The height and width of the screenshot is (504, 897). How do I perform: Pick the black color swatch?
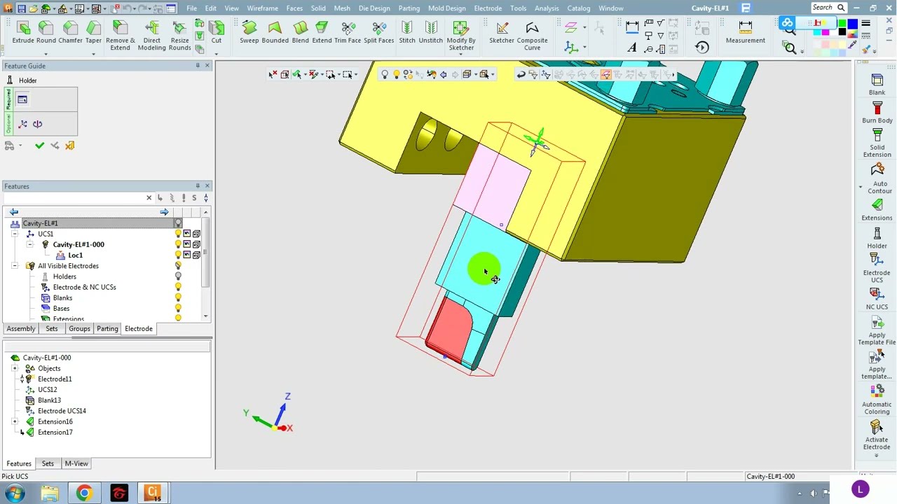click(x=842, y=31)
